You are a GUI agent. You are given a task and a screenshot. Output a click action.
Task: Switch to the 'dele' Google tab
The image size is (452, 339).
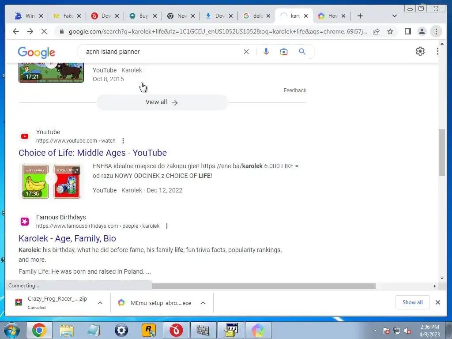pos(254,16)
